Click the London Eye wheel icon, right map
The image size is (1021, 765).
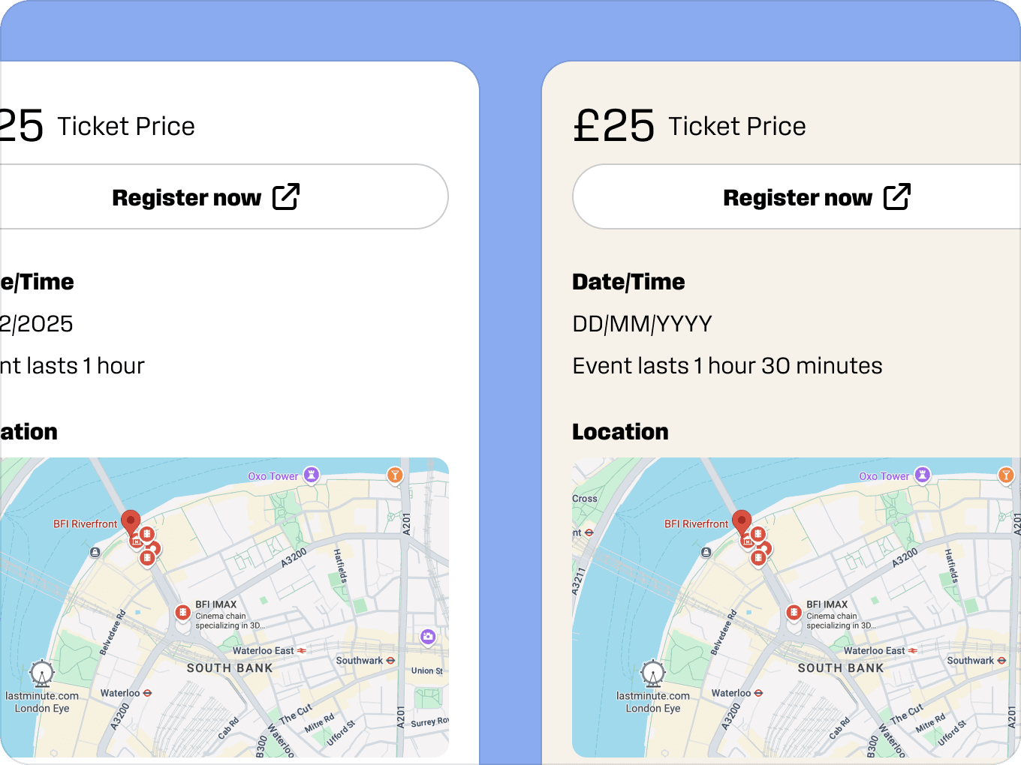pyautogui.click(x=653, y=673)
